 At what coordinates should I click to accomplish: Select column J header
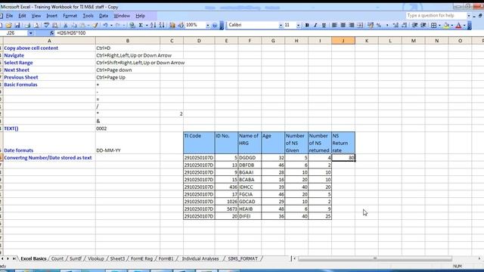343,41
